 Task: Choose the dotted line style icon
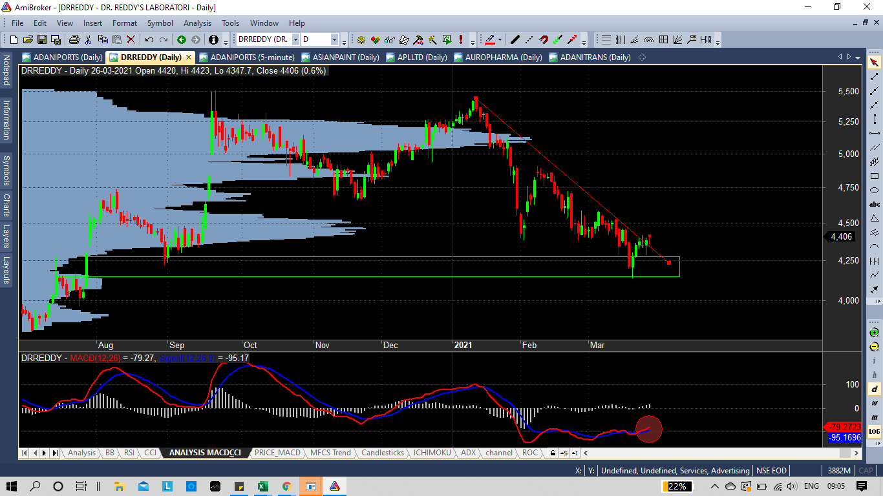pos(529,39)
